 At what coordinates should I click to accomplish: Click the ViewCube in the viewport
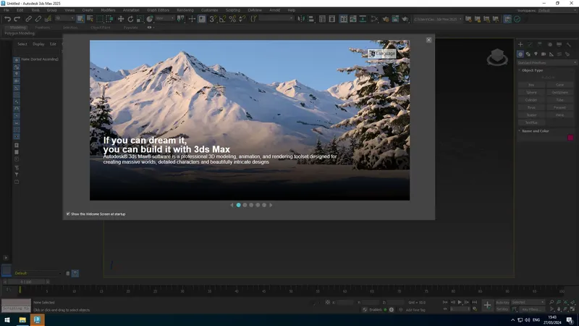point(497,57)
